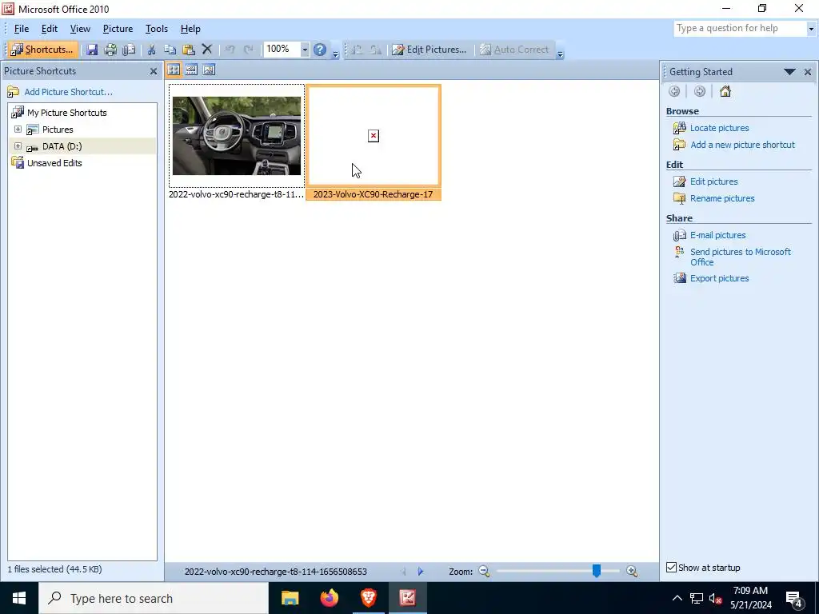
Task: Open the View menu
Action: (81, 29)
